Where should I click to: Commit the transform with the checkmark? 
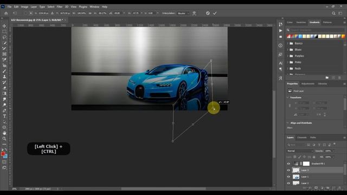215,13
